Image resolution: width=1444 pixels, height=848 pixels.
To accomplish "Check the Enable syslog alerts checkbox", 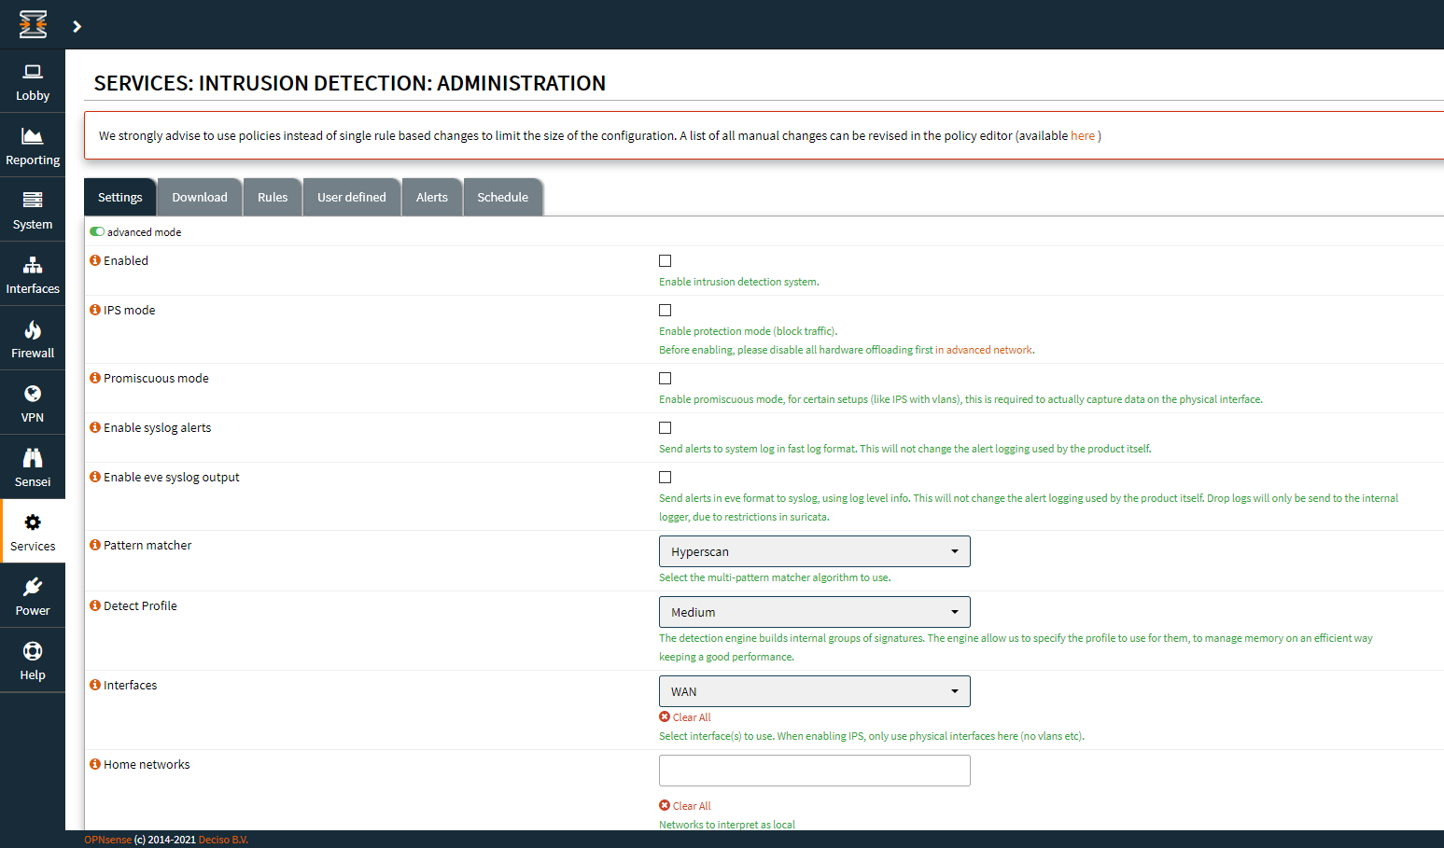I will 666,428.
